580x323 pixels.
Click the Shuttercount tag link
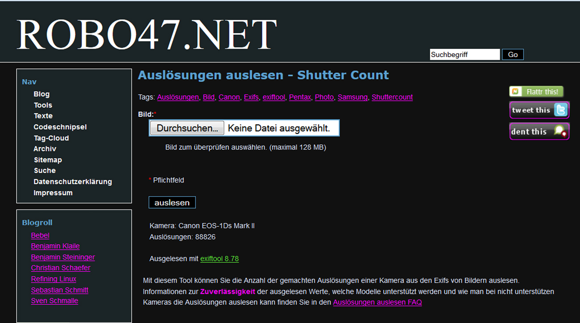[392, 97]
